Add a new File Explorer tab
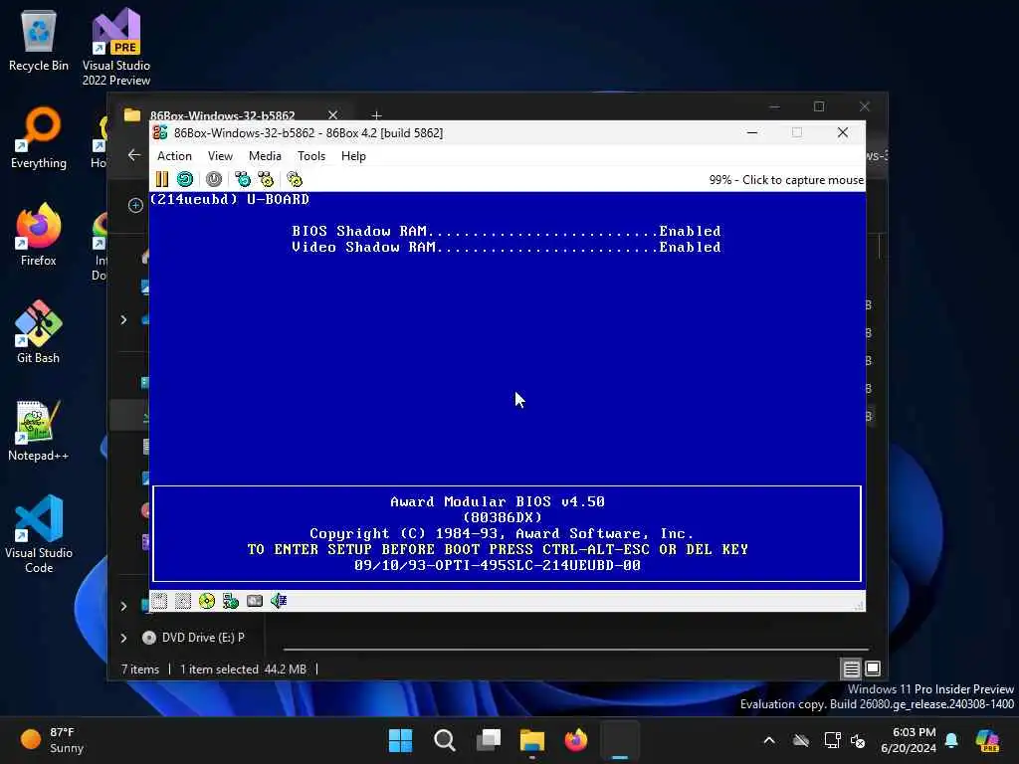The width and height of the screenshot is (1019, 764). point(376,115)
